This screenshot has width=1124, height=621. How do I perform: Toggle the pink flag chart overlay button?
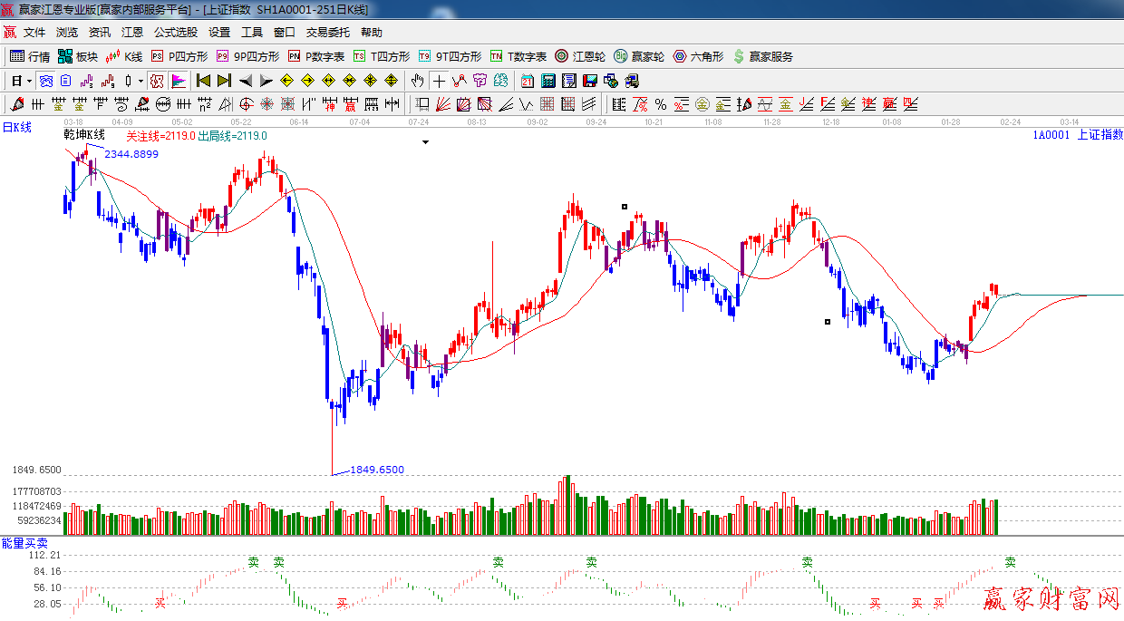coord(179,81)
